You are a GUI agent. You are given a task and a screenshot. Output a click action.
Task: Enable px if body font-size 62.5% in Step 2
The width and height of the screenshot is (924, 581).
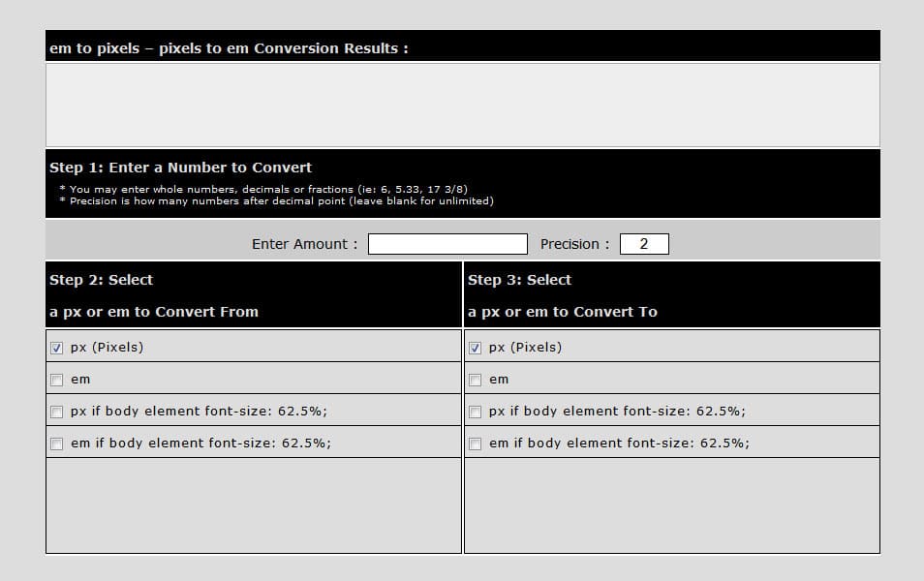tap(54, 411)
